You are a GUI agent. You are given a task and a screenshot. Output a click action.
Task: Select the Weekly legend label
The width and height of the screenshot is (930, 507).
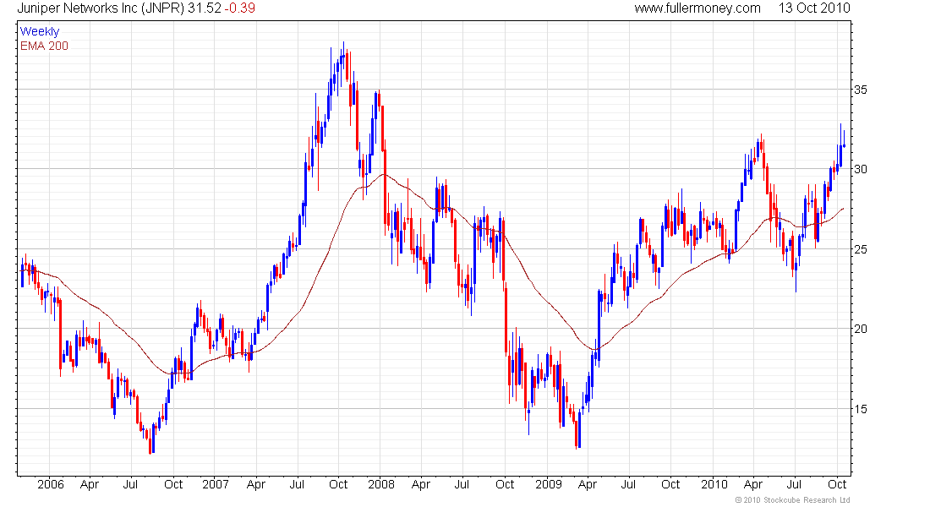pos(40,31)
